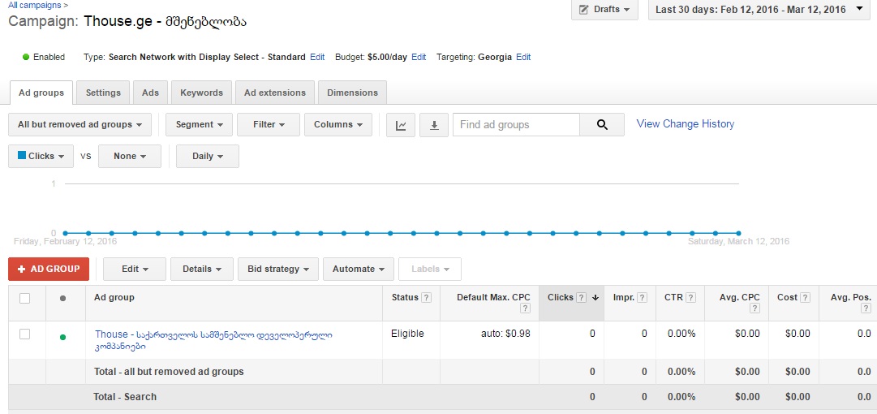Click the search magnifier button
Viewport: 877px width, 414px height.
602,125
